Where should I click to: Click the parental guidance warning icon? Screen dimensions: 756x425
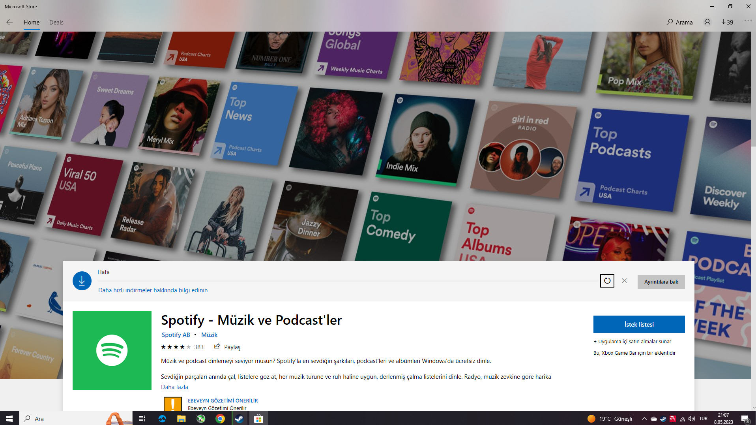(x=173, y=404)
